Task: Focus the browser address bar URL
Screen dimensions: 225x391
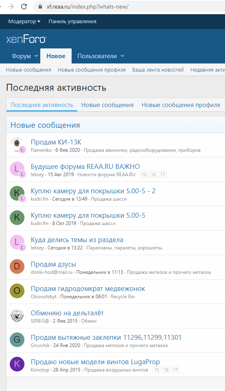Action: tap(87, 7)
